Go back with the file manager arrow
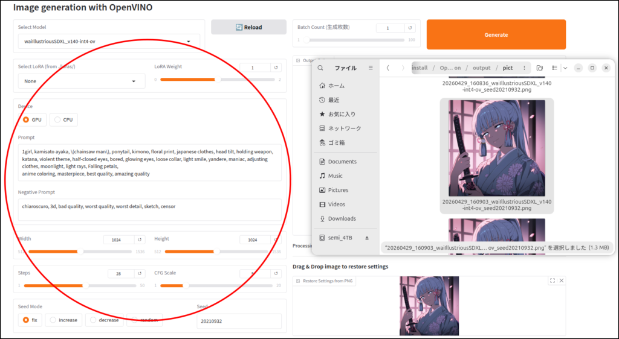Screen dimensions: 619x339 point(387,68)
